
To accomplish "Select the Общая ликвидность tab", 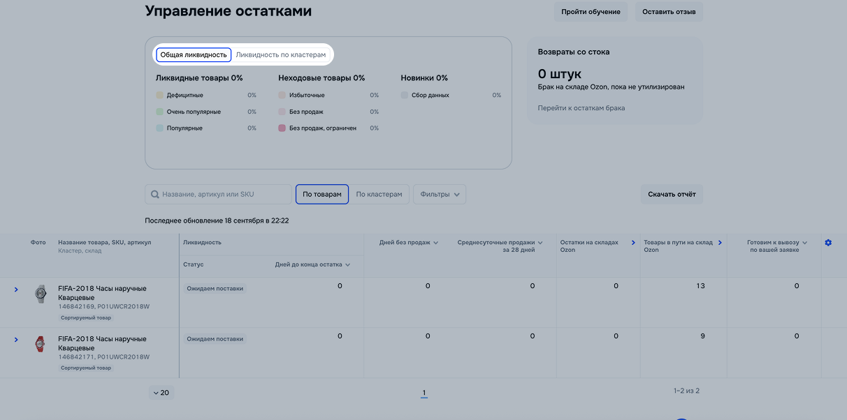I will (x=194, y=55).
